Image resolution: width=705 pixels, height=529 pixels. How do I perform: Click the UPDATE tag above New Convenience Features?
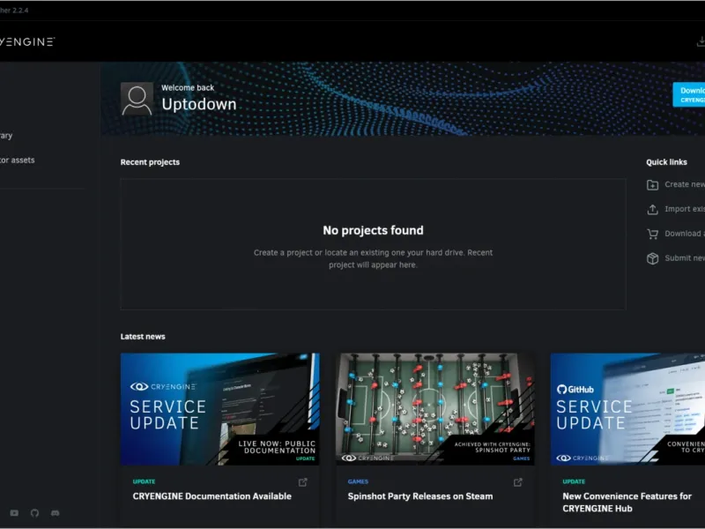click(574, 481)
